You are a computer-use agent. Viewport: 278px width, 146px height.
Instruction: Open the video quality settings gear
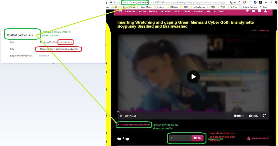(250, 116)
